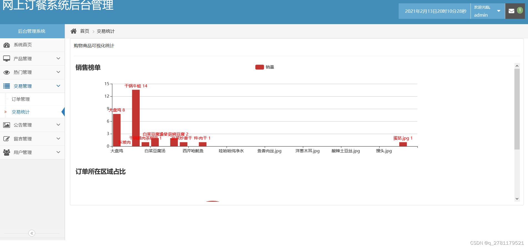This screenshot has width=528, height=248.
Task: Collapse sidebar with double-arrow button
Action: (x=32, y=233)
